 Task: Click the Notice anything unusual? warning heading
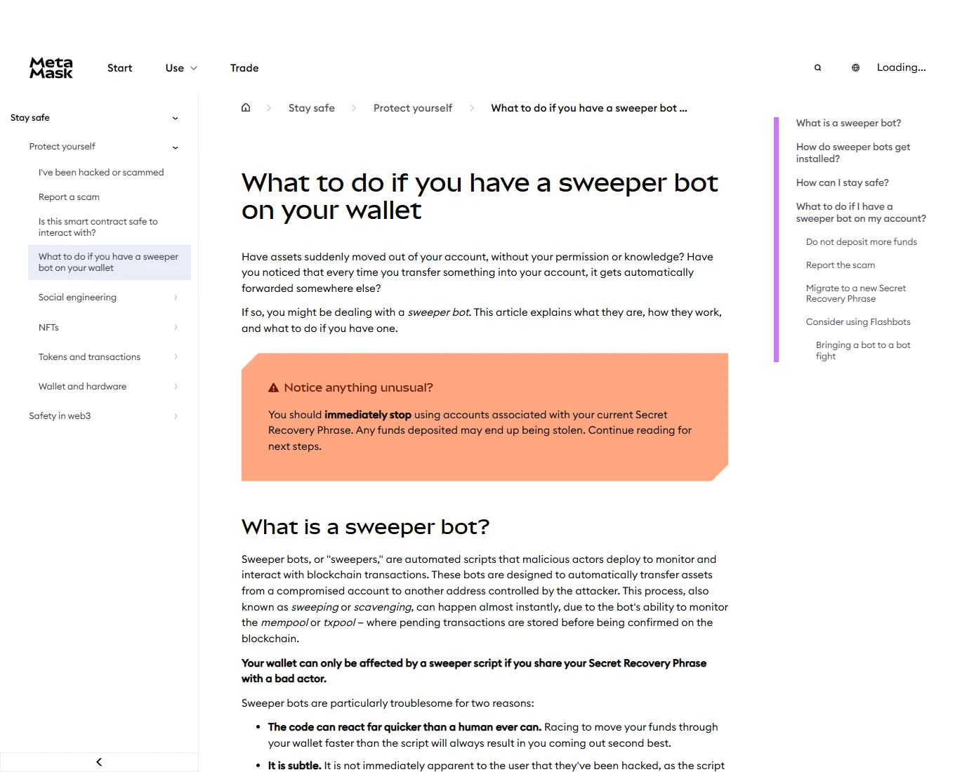[x=358, y=387]
